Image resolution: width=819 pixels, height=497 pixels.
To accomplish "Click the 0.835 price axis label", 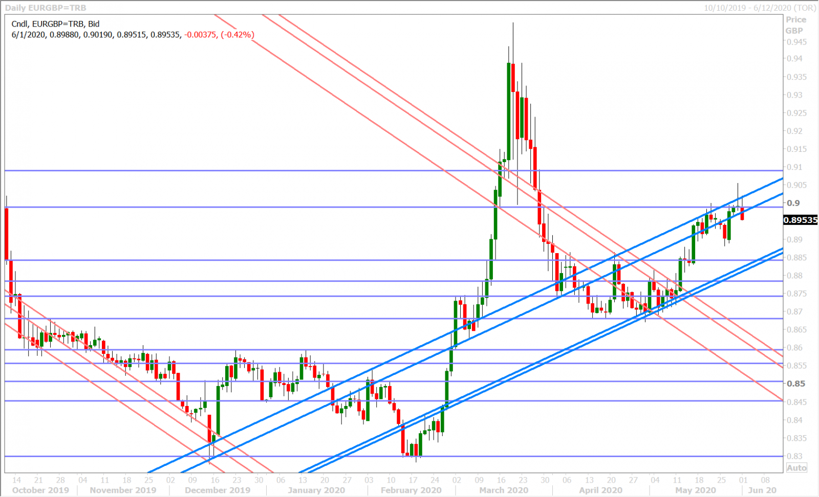I will (797, 438).
